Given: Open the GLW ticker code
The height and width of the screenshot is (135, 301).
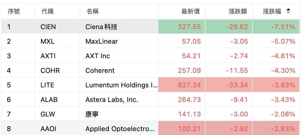Looking at the screenshot, I should (48, 114).
